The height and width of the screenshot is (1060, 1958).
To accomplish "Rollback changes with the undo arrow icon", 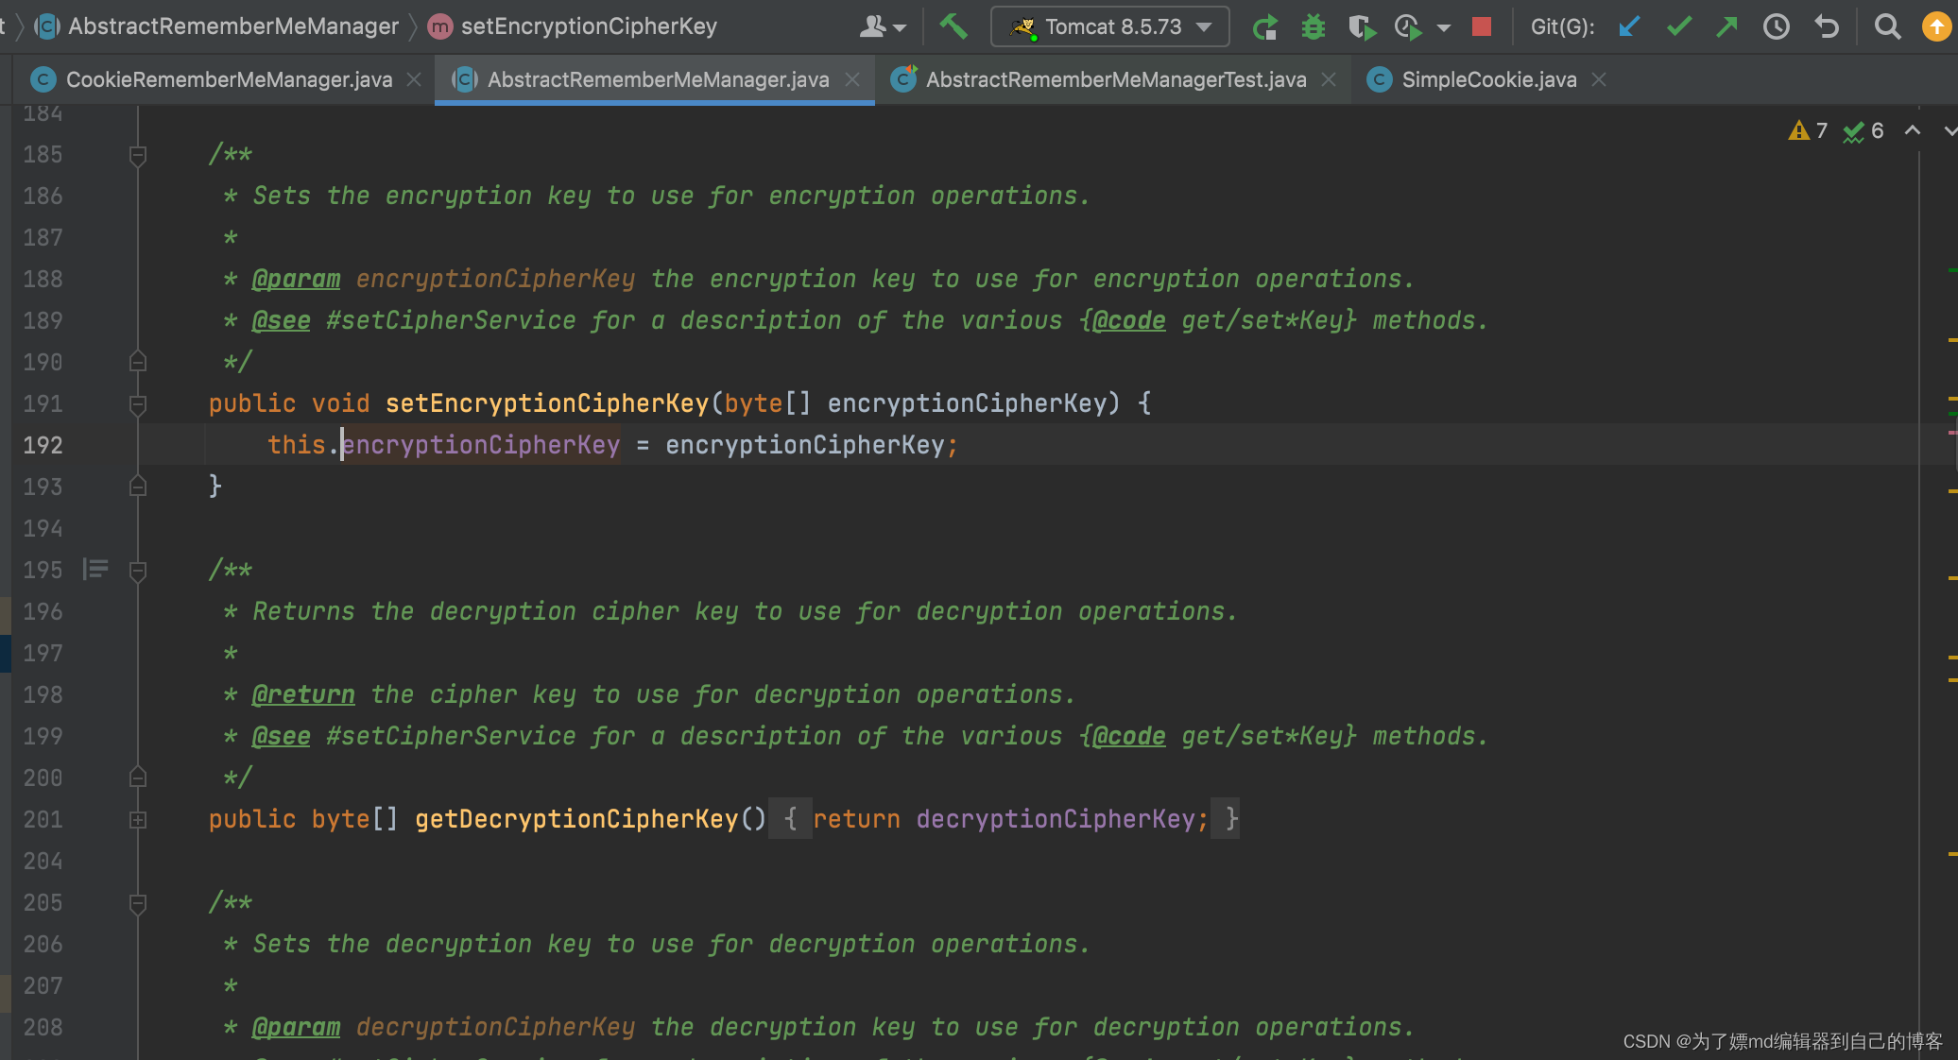I will tap(1827, 27).
